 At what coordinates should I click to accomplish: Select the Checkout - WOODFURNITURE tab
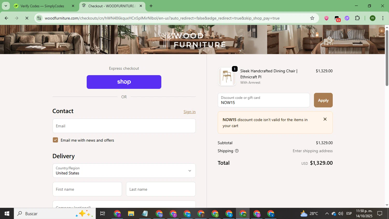coord(112,6)
